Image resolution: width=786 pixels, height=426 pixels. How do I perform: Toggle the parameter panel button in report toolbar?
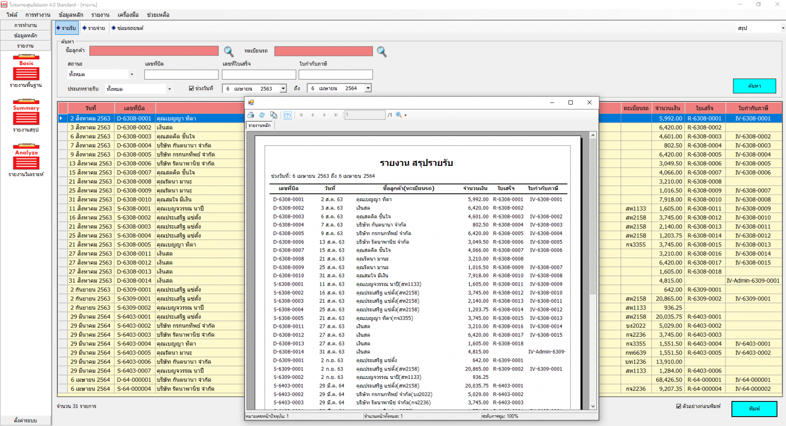[287, 115]
